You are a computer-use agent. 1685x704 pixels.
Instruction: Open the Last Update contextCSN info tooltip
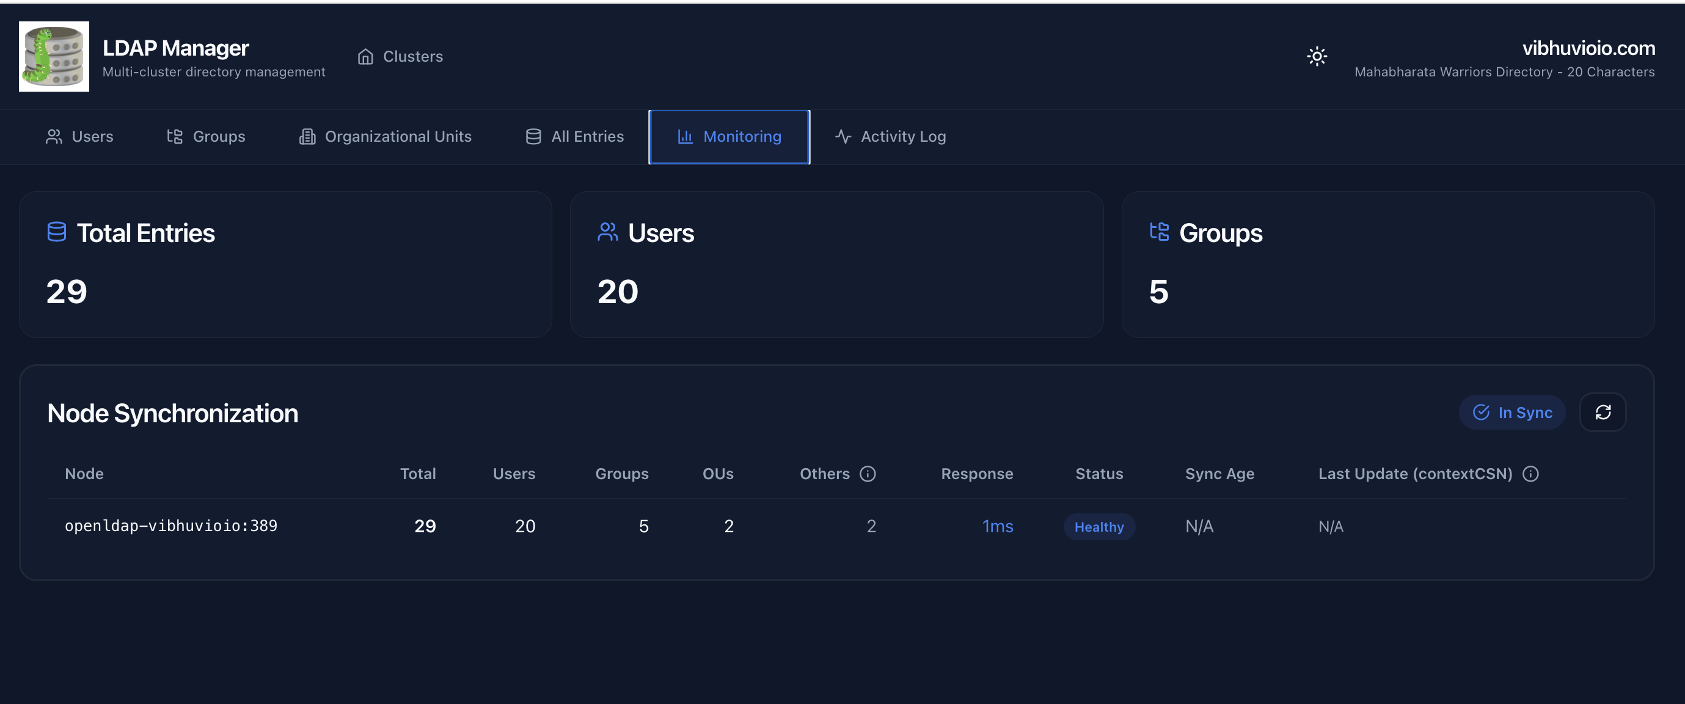(x=1530, y=474)
